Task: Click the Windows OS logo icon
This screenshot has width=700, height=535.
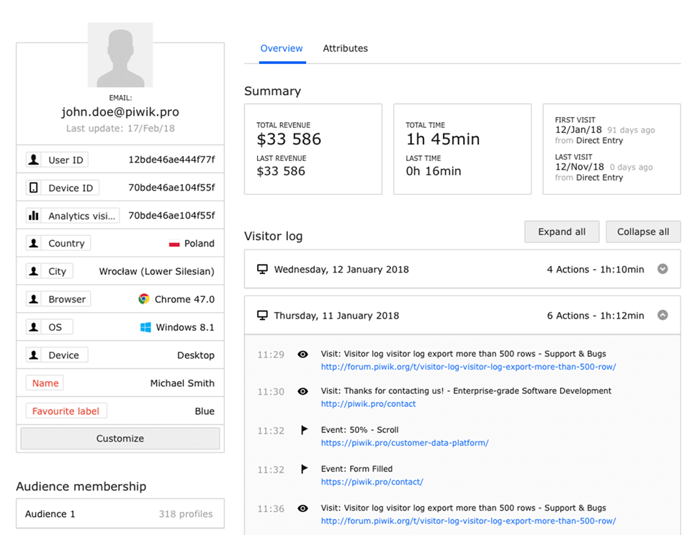Action: [x=145, y=327]
